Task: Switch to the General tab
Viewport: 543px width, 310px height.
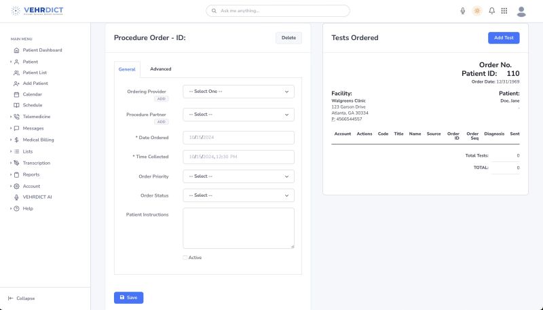Action: 127,69
